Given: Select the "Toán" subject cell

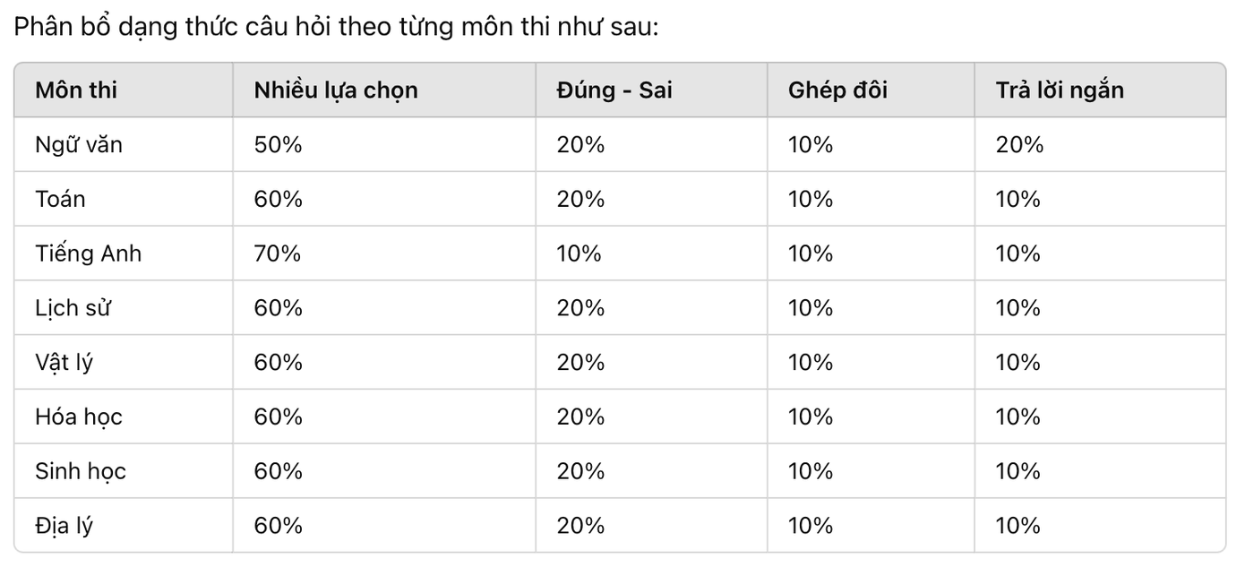Looking at the screenshot, I should pyautogui.click(x=61, y=199).
